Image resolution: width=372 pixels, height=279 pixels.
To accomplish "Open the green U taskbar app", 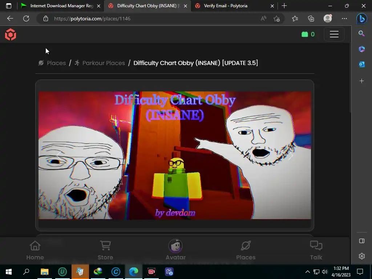I will coord(62,272).
